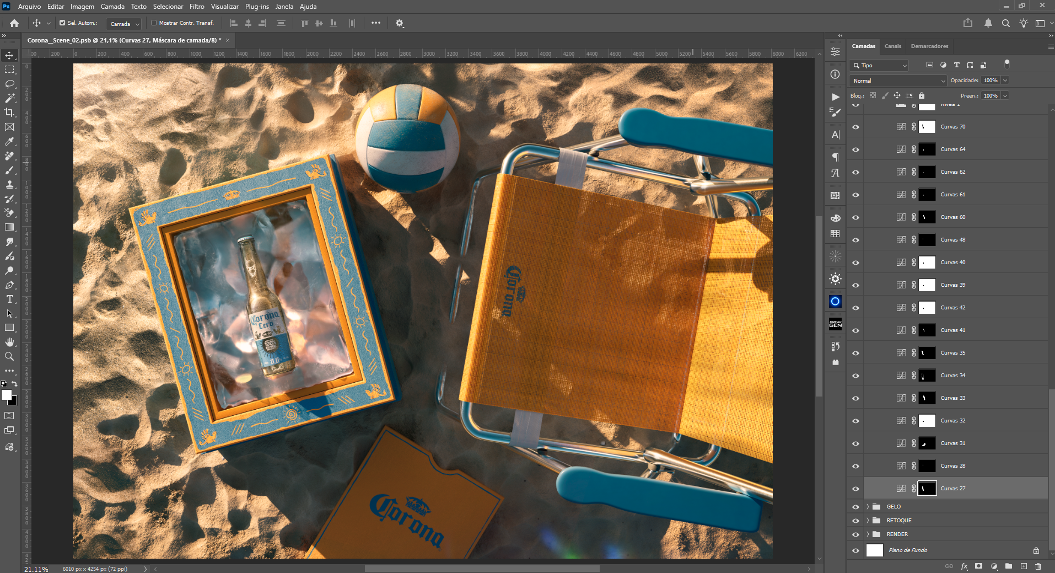This screenshot has width=1055, height=573.
Task: Hide the GELO group
Action: (x=856, y=507)
